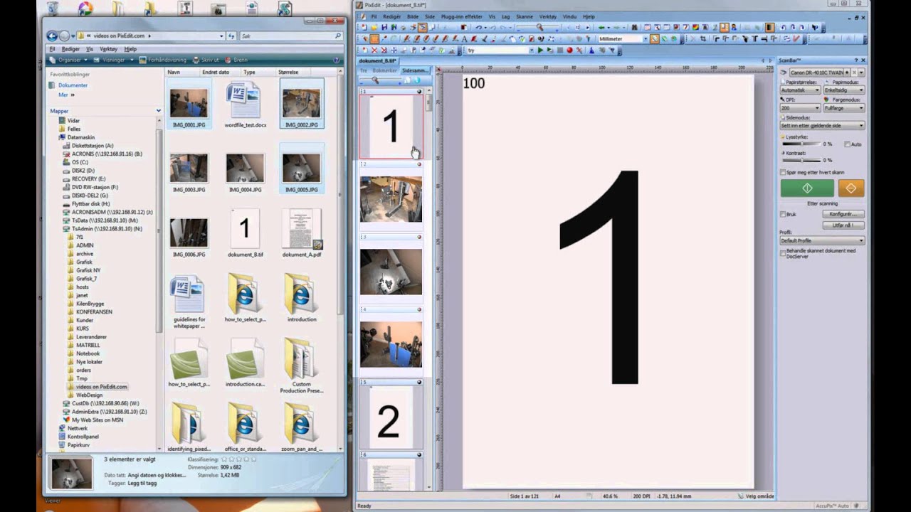This screenshot has height=512, width=911.
Task: Click the green play button in macro toolbar
Action: 540,50
